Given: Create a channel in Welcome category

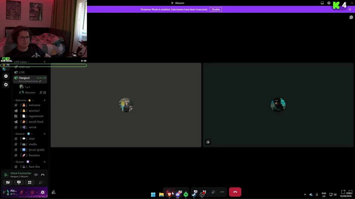Looking at the screenshot, I should (x=44, y=100).
